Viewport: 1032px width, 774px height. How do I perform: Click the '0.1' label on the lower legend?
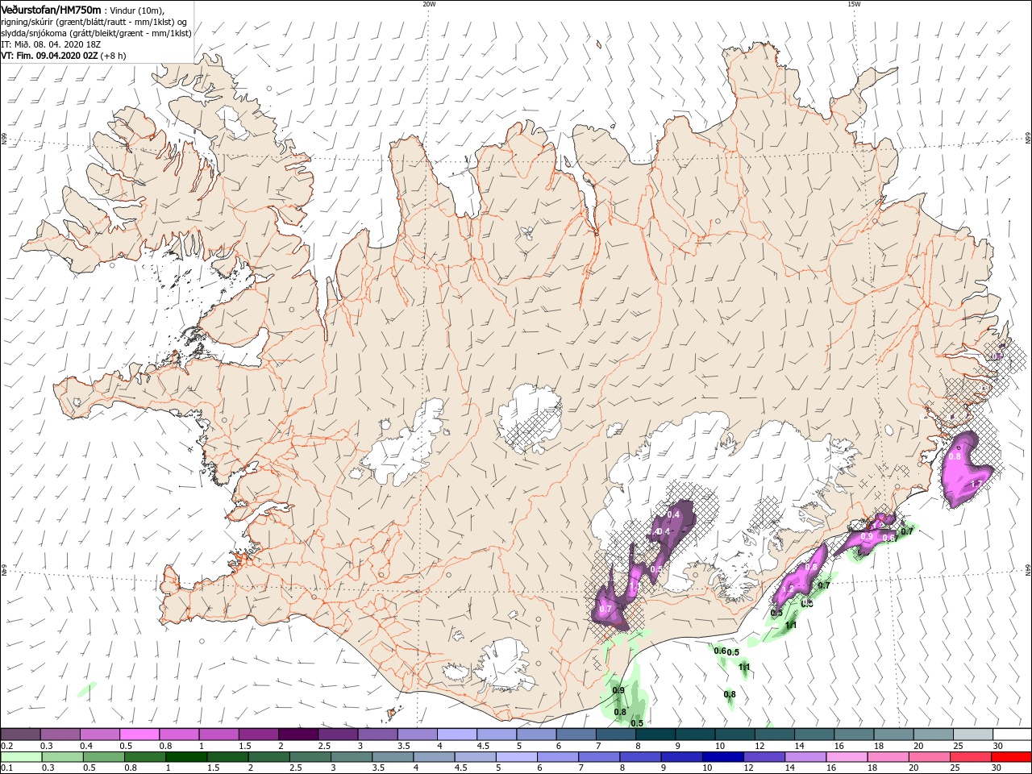[x=6, y=768]
